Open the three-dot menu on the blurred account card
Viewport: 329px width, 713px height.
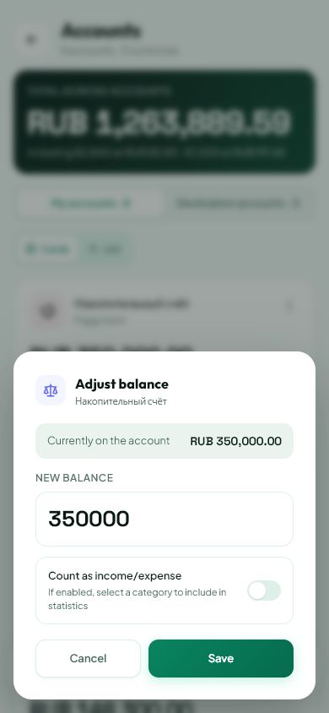(289, 308)
